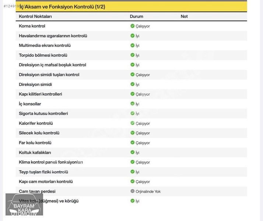This screenshot has width=263, height=221.
Task: Click the 'Kontrol Noktaları' column header
Action: tap(35, 17)
